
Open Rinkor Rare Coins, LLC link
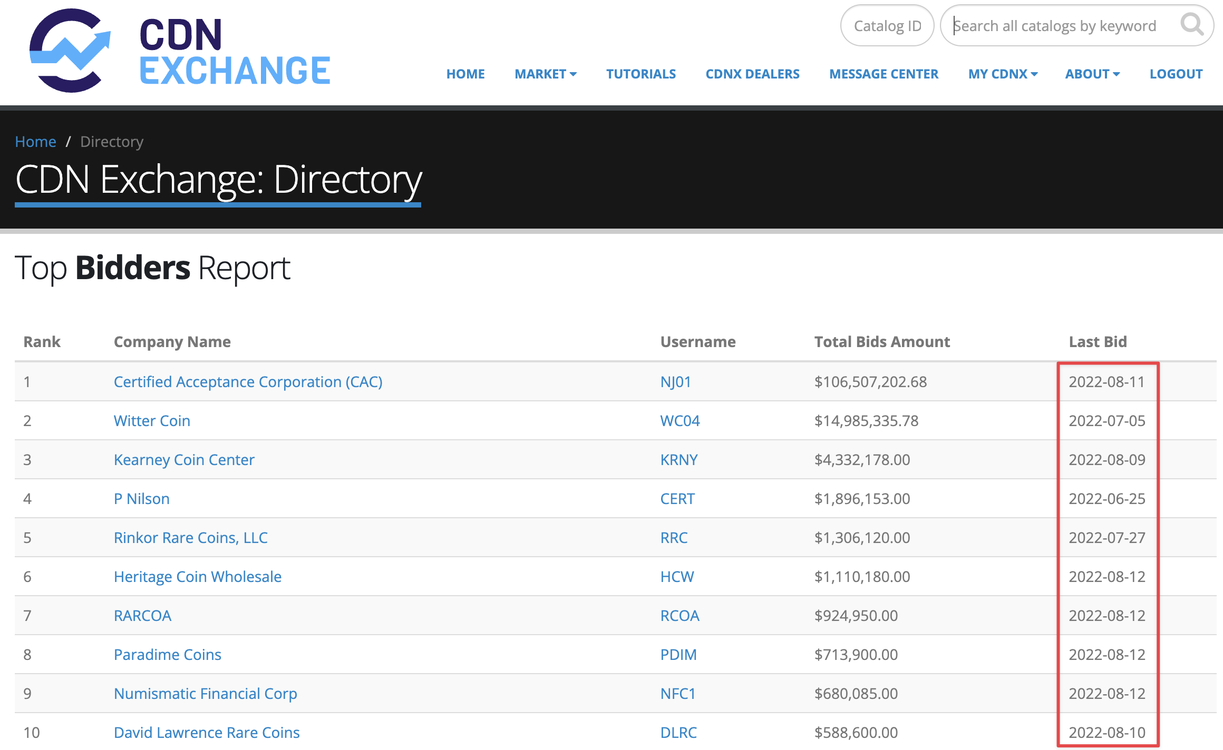(x=191, y=538)
